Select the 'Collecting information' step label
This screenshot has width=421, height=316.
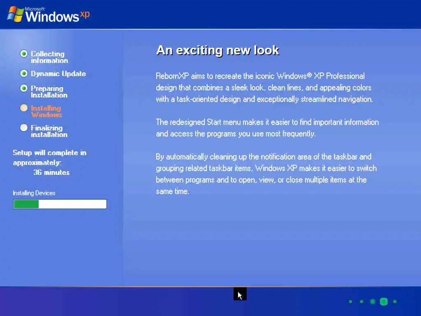tap(49, 57)
